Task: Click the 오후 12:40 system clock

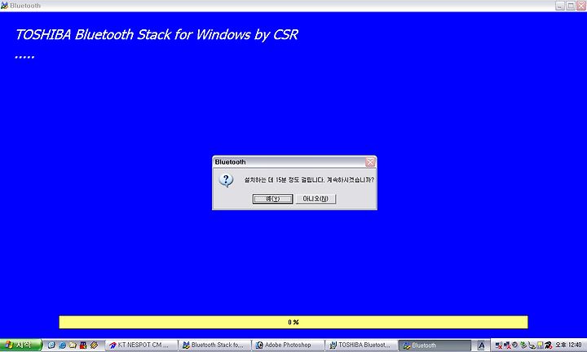Action: pyautogui.click(x=568, y=345)
